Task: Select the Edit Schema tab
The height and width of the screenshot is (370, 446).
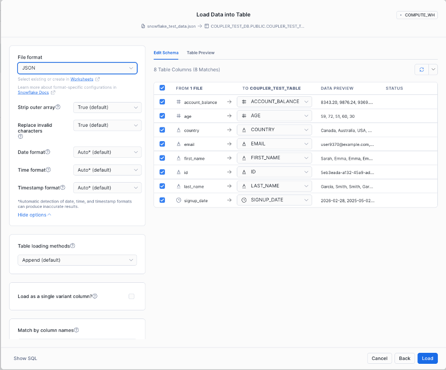Action: (166, 52)
